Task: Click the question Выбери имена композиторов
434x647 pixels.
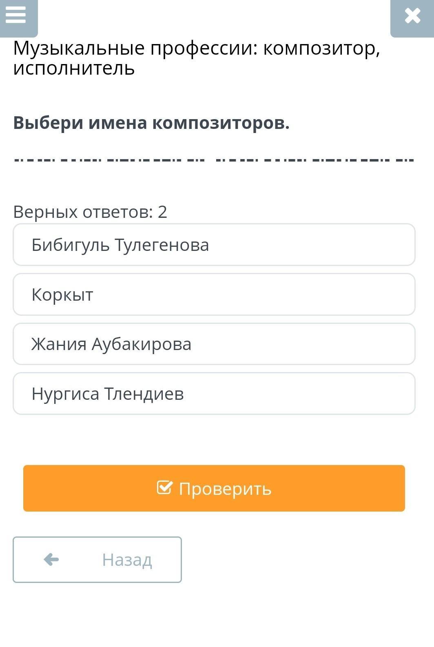Action: [151, 123]
